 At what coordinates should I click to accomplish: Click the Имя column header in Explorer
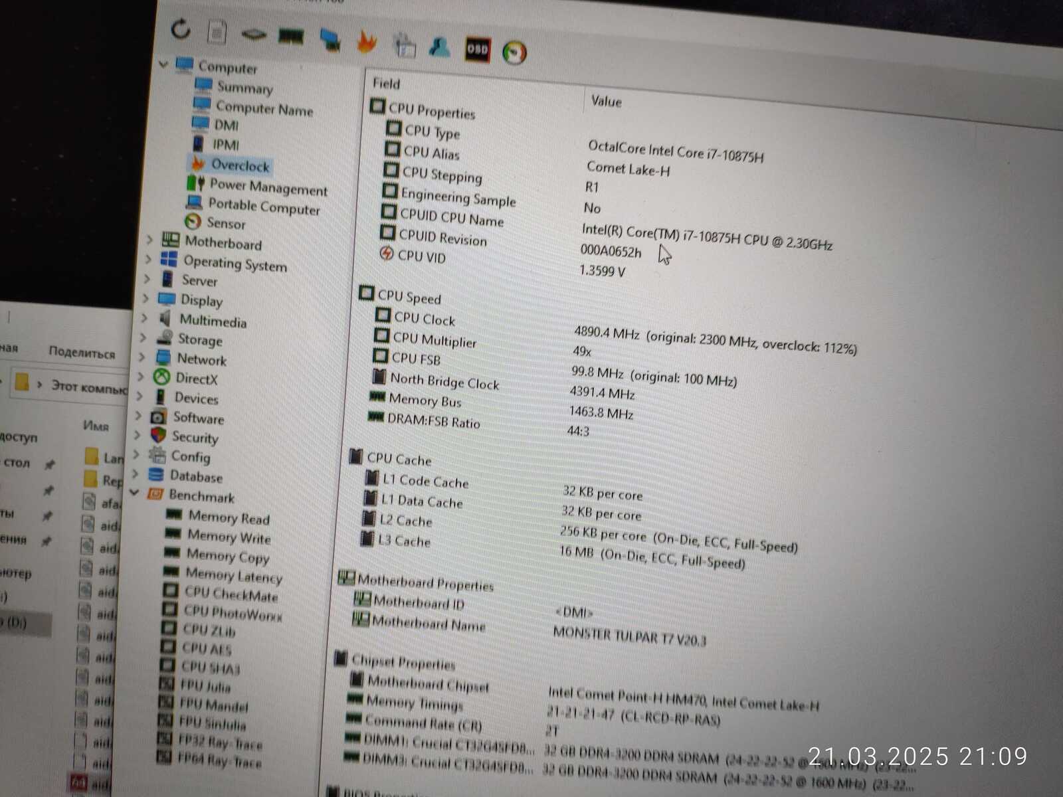coord(96,425)
